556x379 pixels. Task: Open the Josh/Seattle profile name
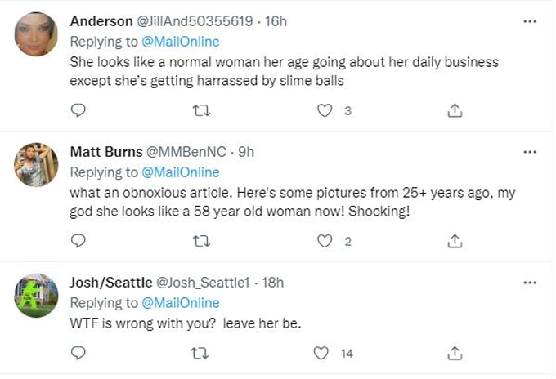pos(111,283)
